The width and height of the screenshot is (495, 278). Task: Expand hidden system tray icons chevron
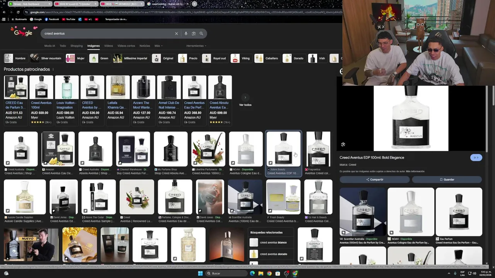point(449,273)
